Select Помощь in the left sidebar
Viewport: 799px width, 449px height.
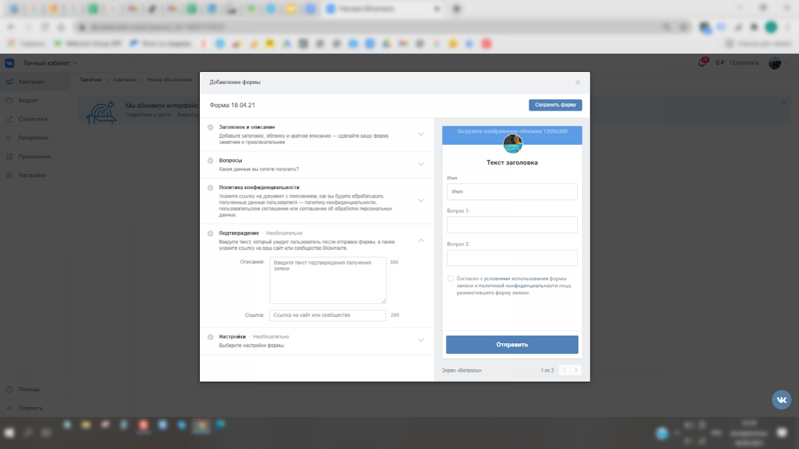coord(29,389)
